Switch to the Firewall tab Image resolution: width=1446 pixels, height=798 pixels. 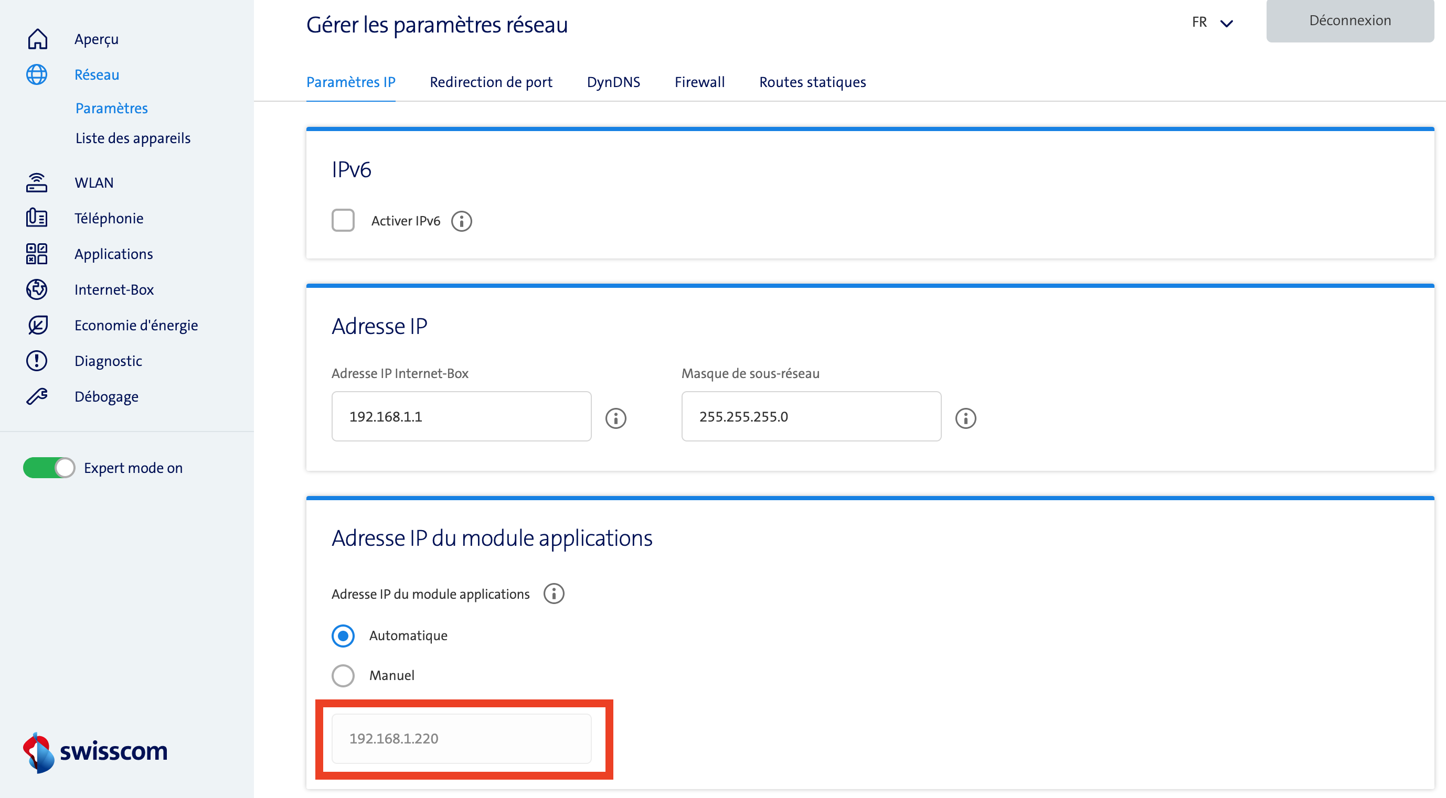699,82
